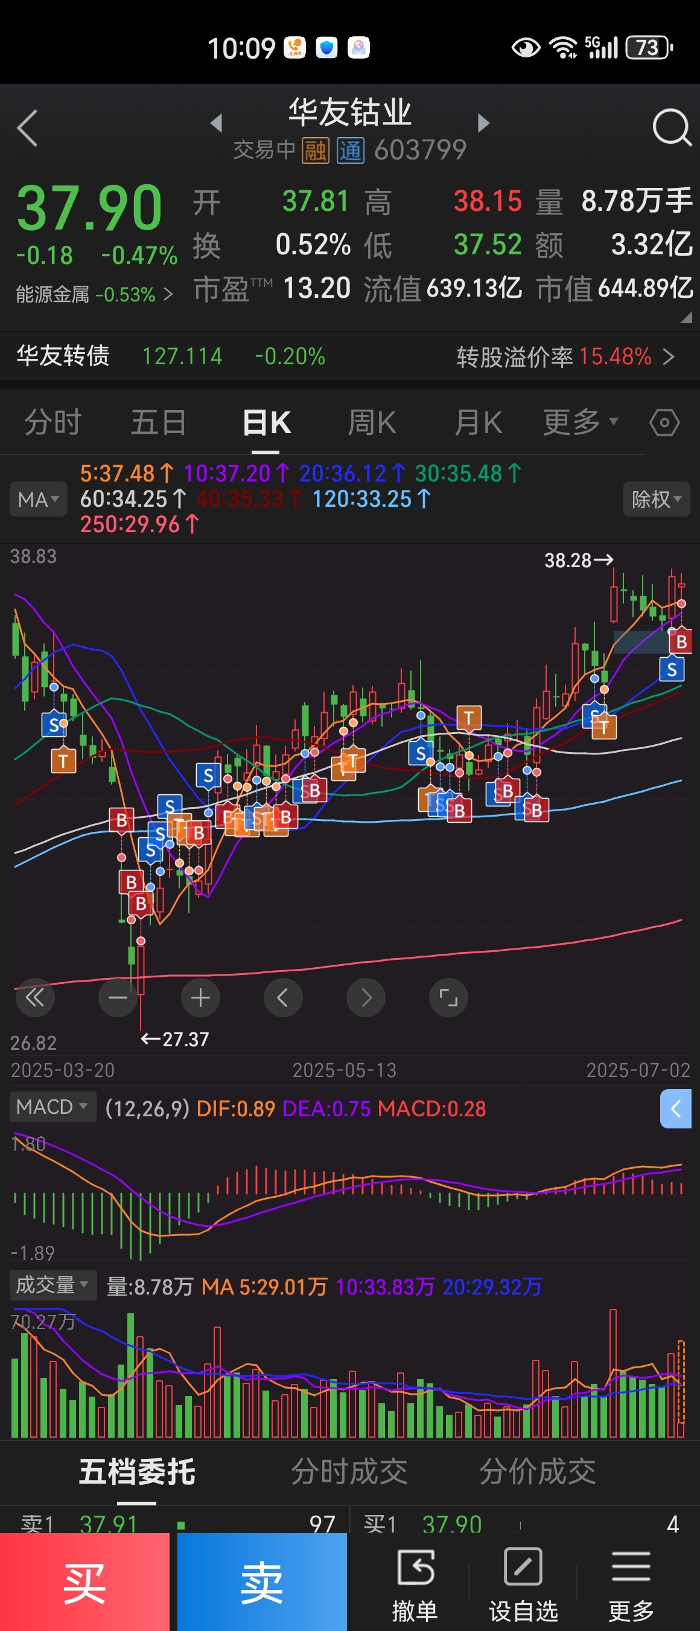This screenshot has height=1631, width=700.
Task: Tap 量:8.78万 volume reading
Action: (150, 1286)
